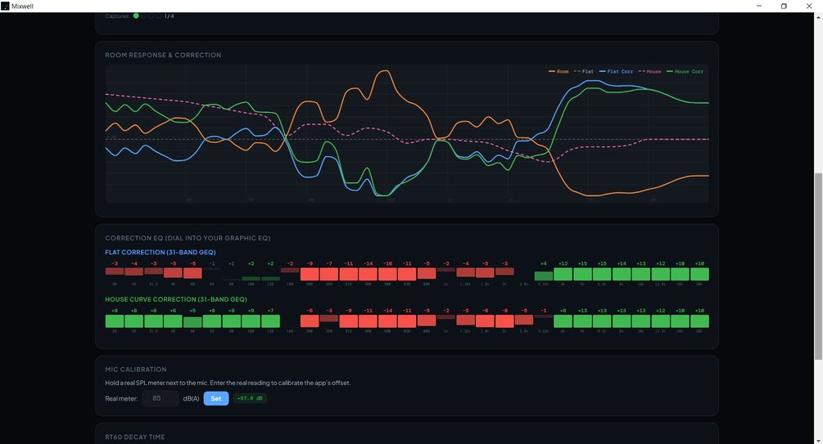Toggle the Flat Corr legend entry
Screen dimensions: 823x444
[616, 71]
